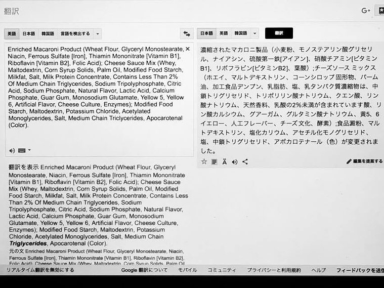Share the translation
The width and height of the screenshot is (384, 288).
(x=245, y=162)
